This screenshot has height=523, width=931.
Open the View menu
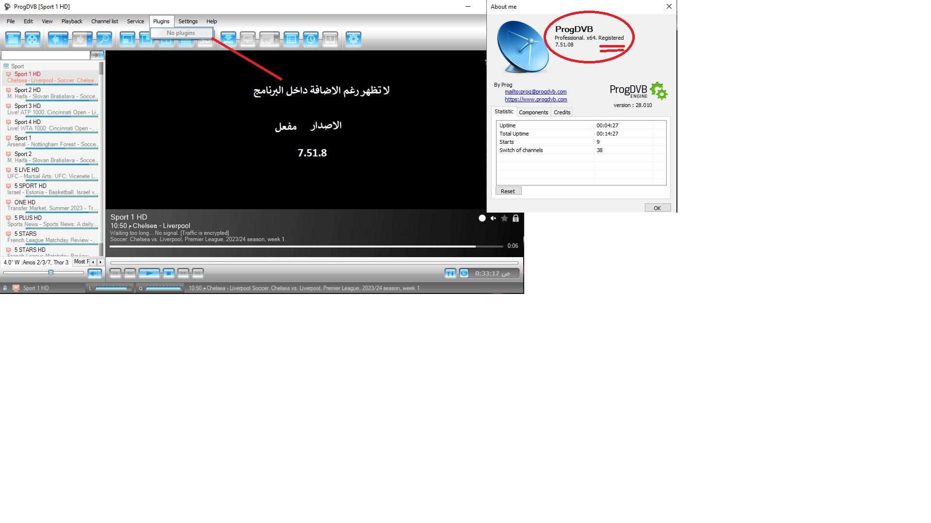[x=47, y=21]
